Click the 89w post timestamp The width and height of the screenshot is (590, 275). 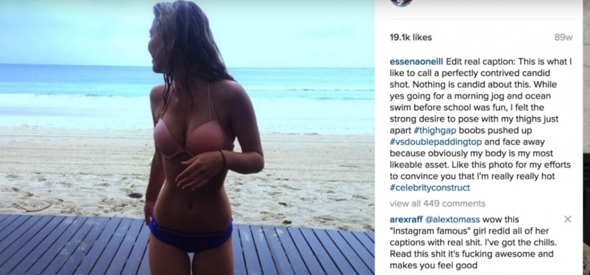click(x=563, y=37)
